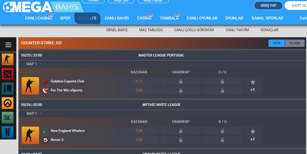Click CS:GO thumbnail for Galatics match
307x154 pixels.
tap(30, 86)
